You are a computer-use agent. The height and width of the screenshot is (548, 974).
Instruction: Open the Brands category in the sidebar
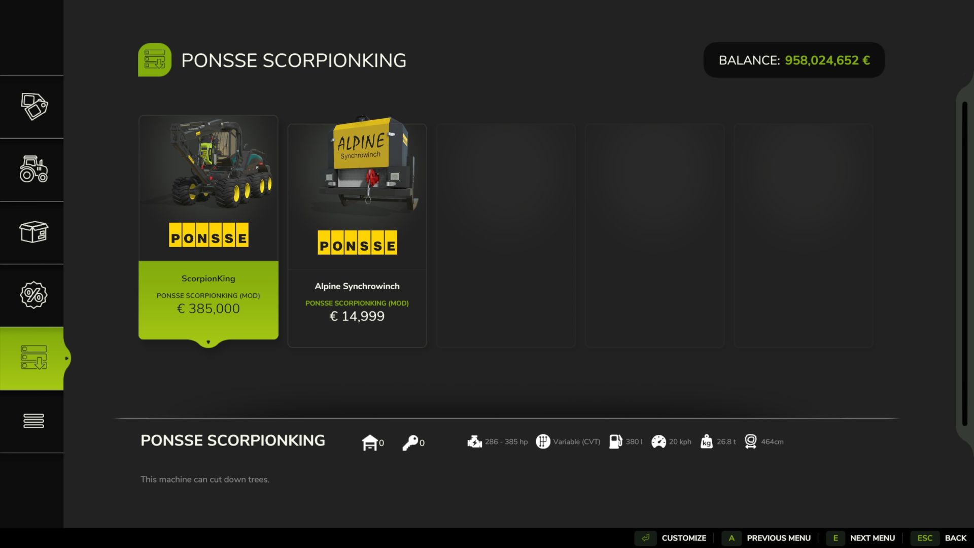[33, 107]
